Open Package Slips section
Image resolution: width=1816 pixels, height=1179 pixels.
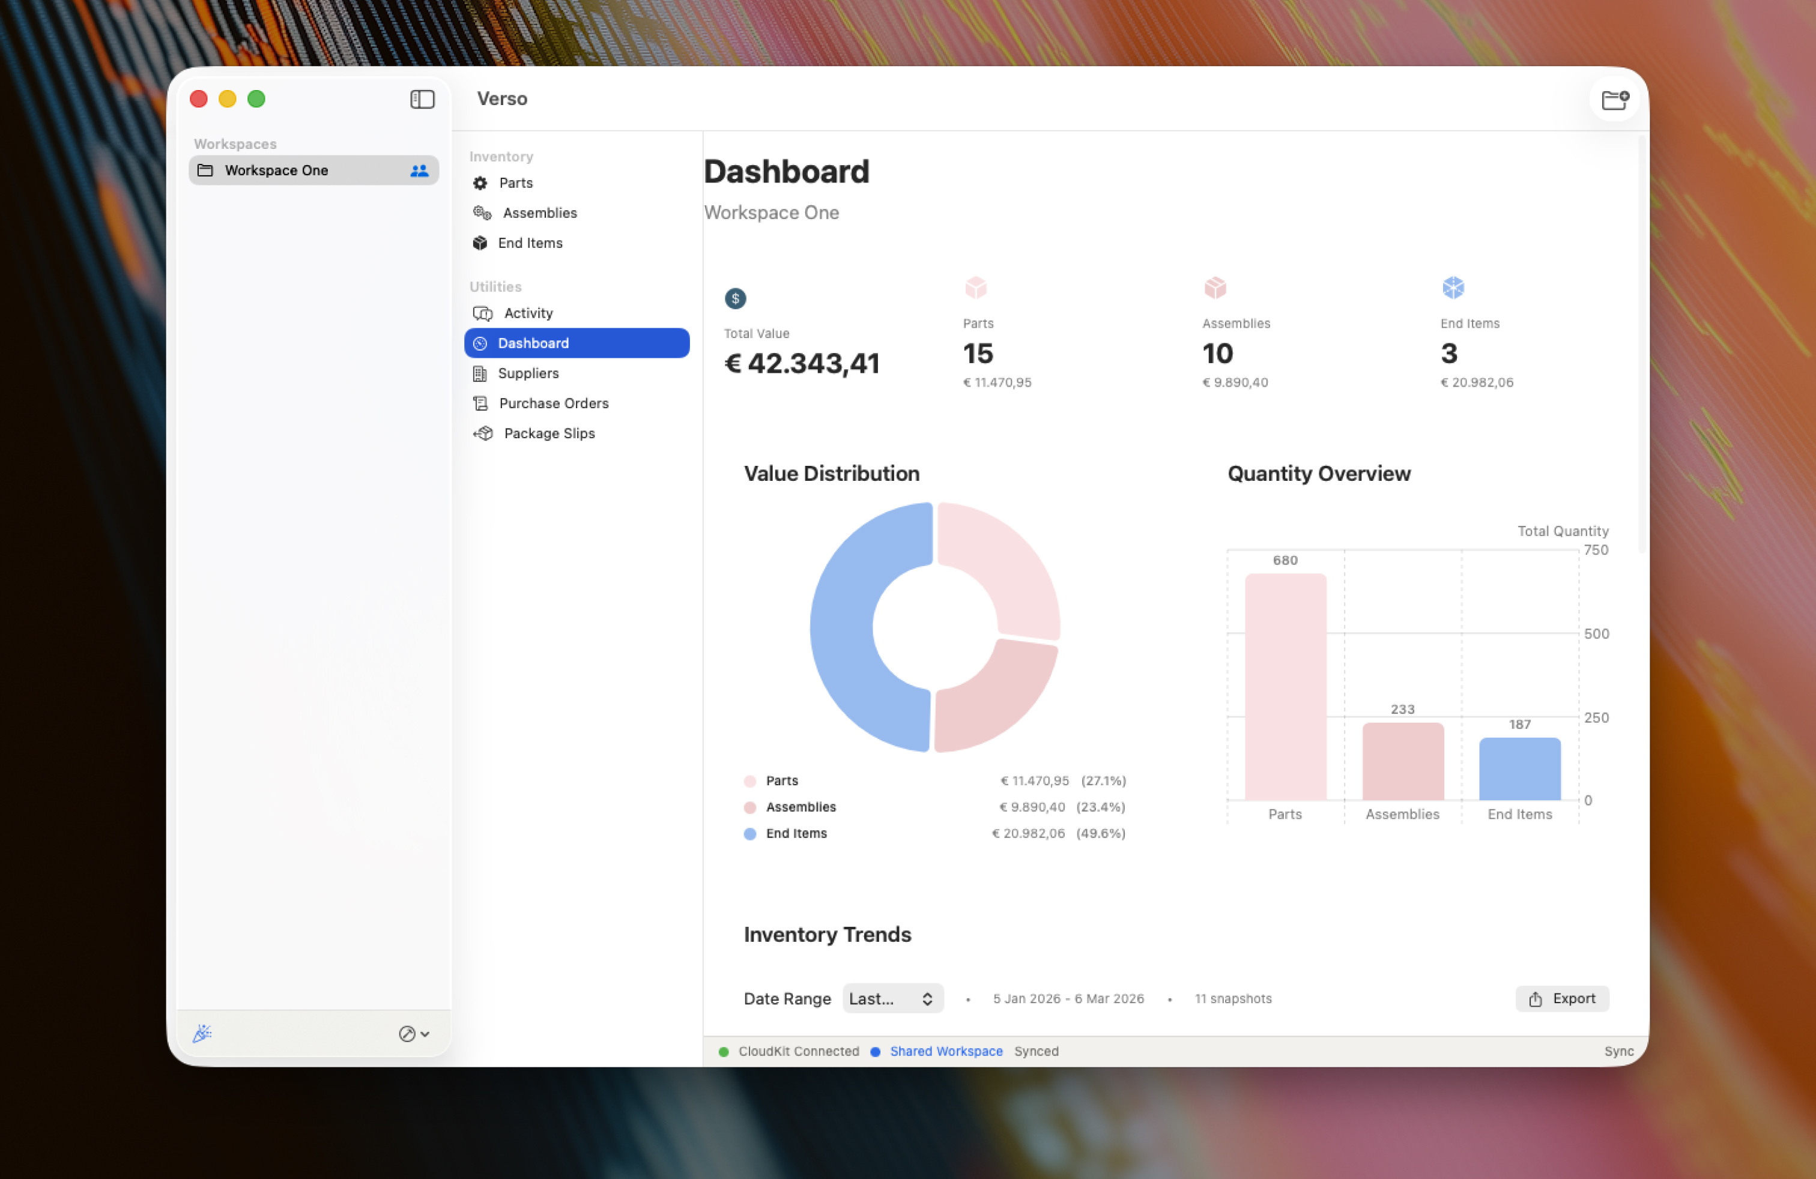[549, 433]
